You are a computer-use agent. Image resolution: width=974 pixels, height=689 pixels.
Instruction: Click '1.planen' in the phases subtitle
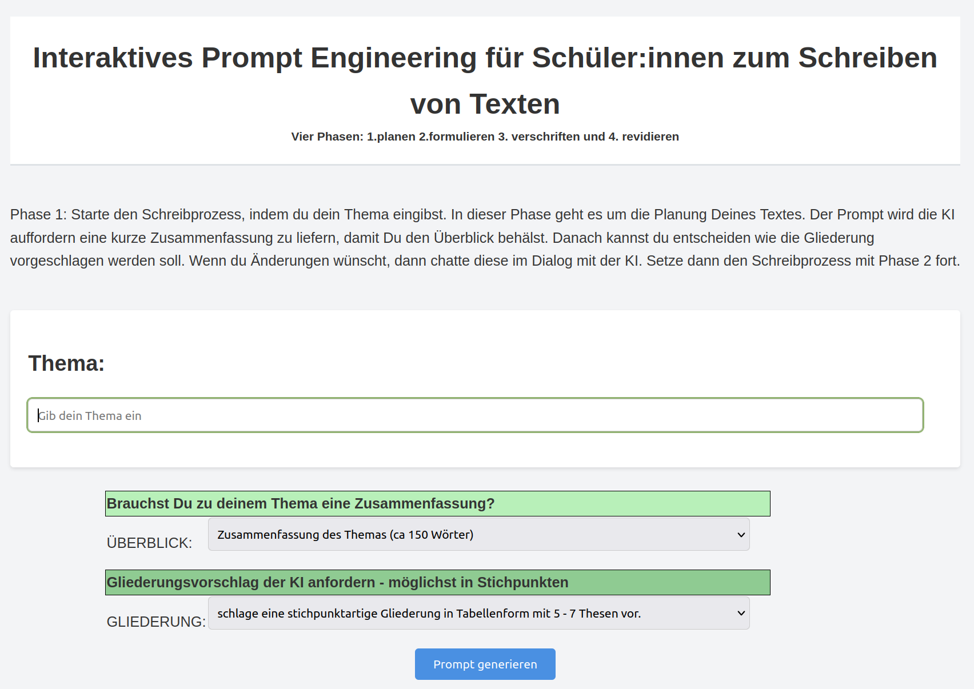pyautogui.click(x=391, y=137)
